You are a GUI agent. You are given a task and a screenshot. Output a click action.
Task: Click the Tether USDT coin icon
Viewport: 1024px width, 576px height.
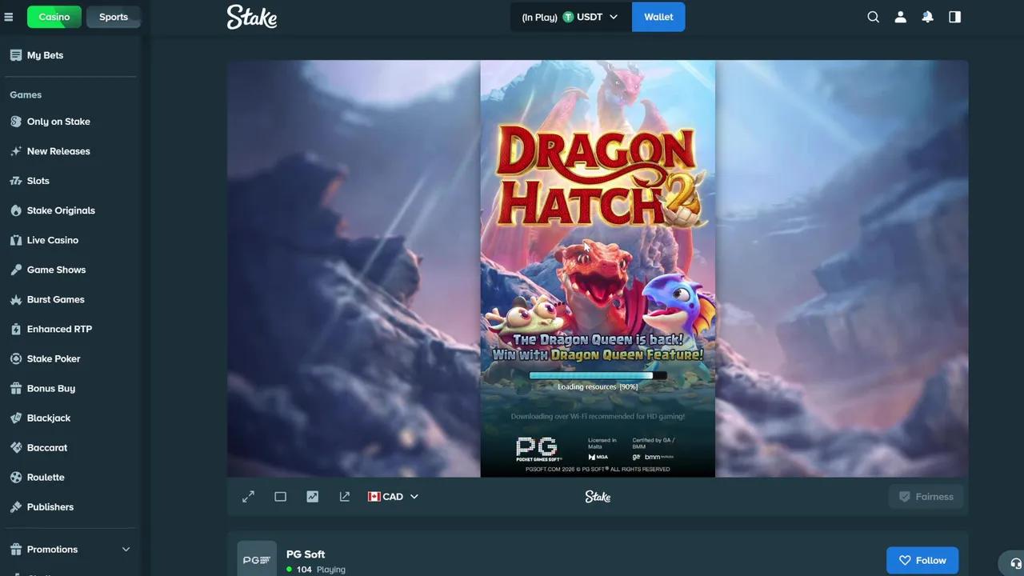point(568,17)
